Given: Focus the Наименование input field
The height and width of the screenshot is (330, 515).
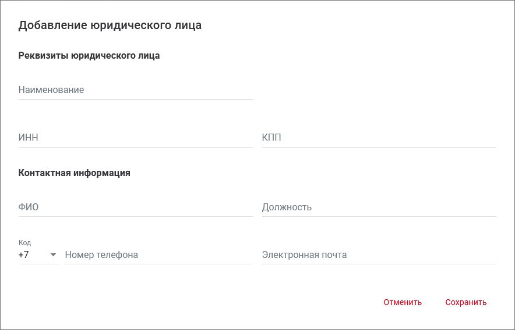Looking at the screenshot, I should tap(135, 90).
